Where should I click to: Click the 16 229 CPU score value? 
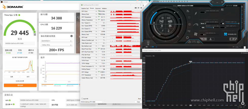56,28
